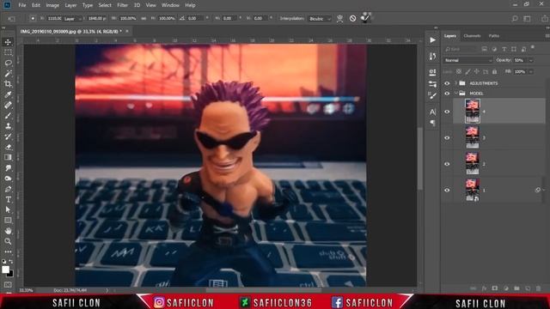This screenshot has height=309, width=550.
Task: Click the rotation angle field
Action: (x=195, y=18)
